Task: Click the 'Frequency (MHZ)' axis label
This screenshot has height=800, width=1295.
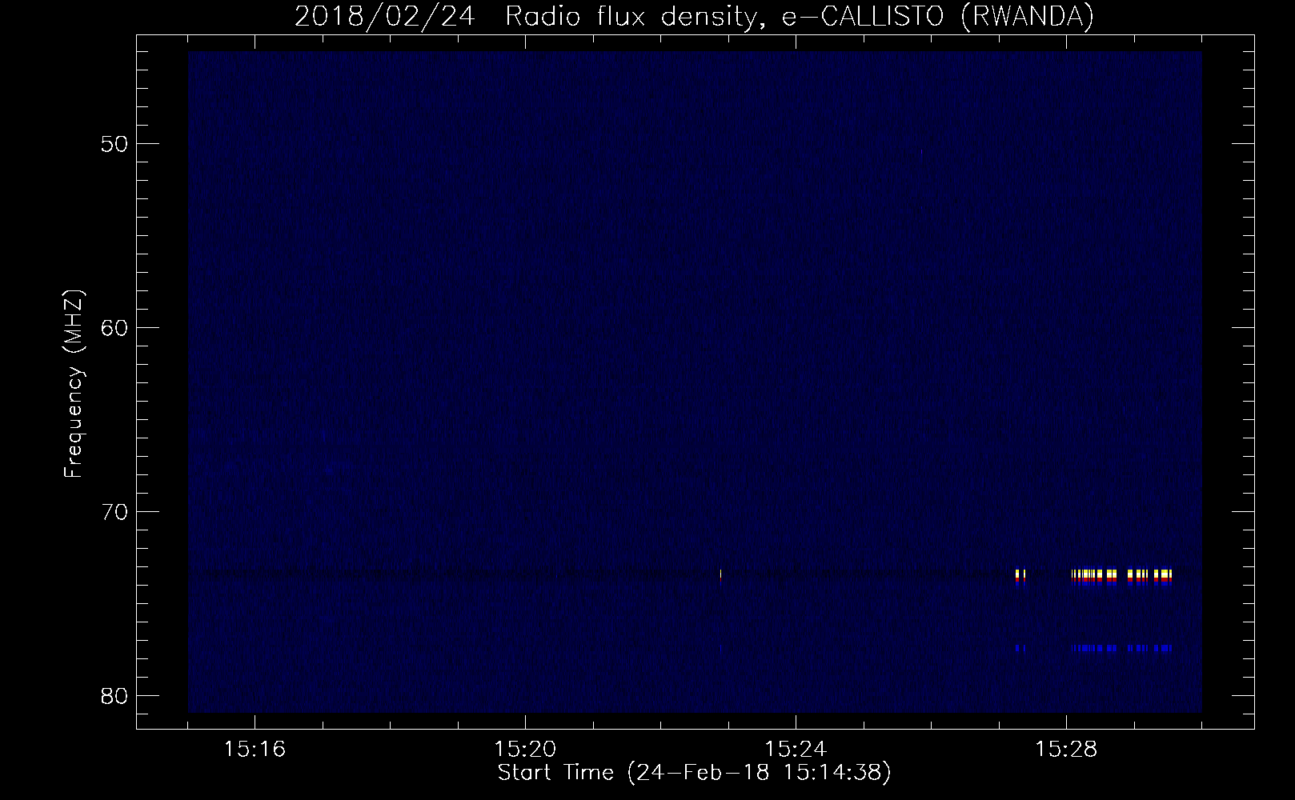Action: [x=74, y=383]
